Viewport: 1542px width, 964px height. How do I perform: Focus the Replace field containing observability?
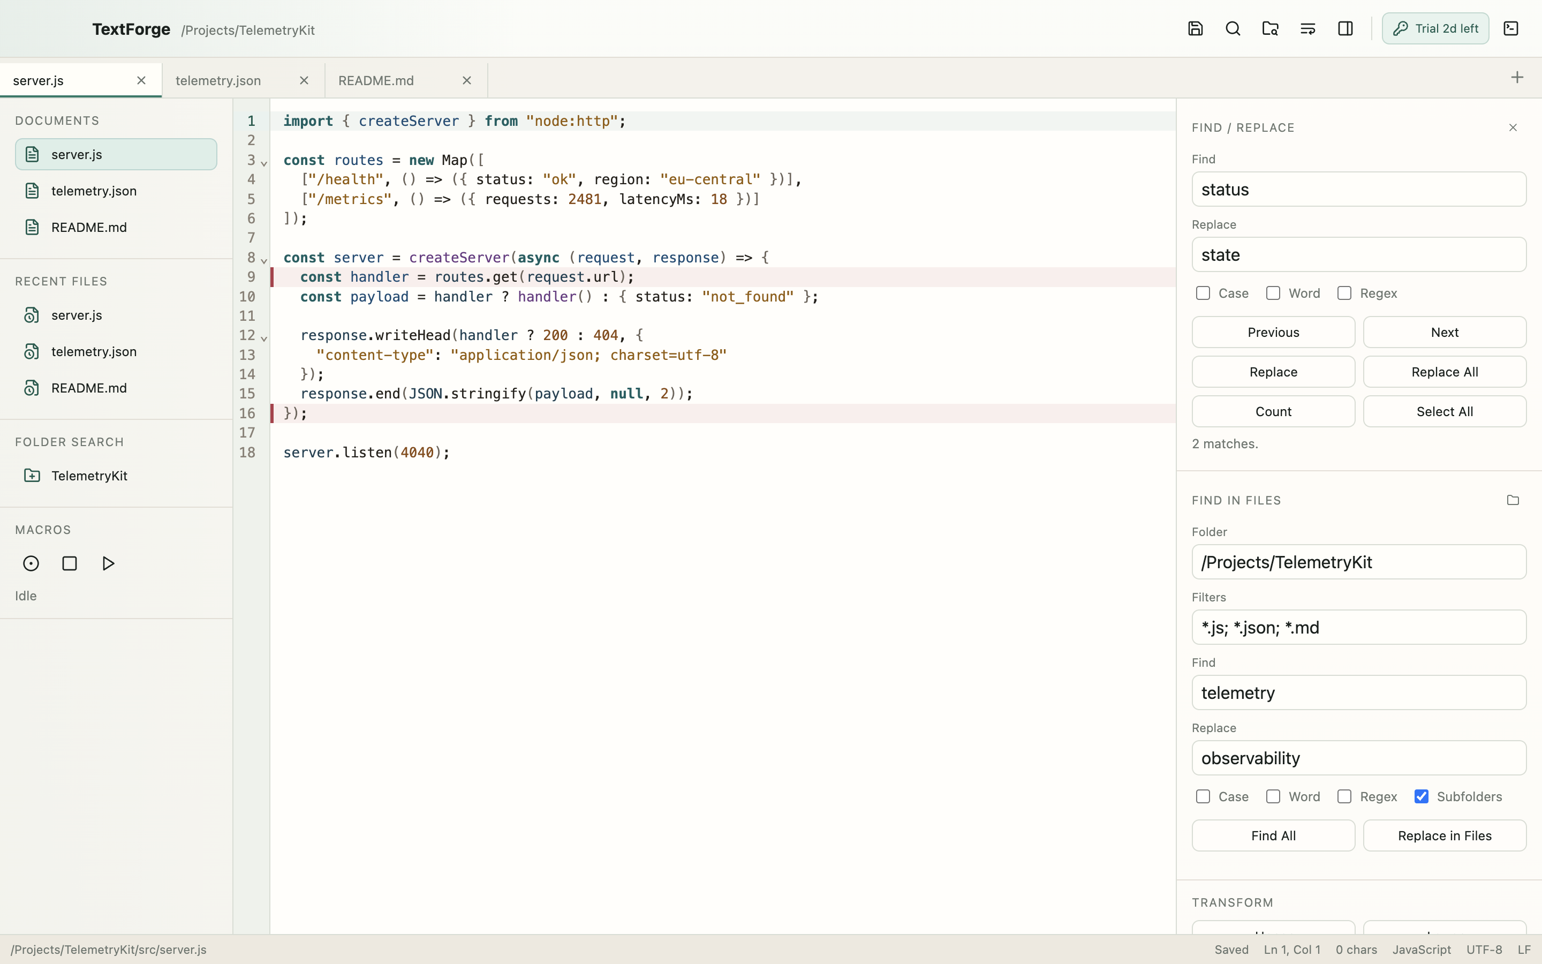[1359, 758]
